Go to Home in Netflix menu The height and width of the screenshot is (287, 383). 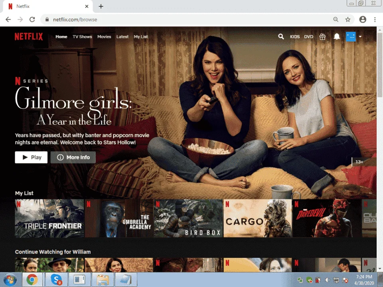(61, 37)
